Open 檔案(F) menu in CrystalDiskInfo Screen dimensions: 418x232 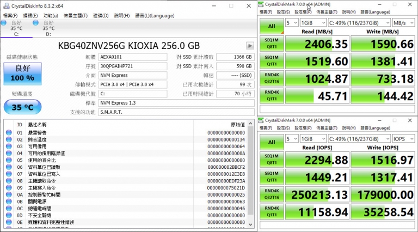[10, 16]
